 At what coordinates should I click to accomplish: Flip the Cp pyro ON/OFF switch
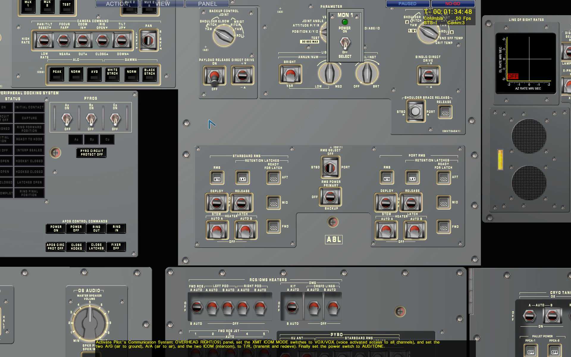[115, 120]
